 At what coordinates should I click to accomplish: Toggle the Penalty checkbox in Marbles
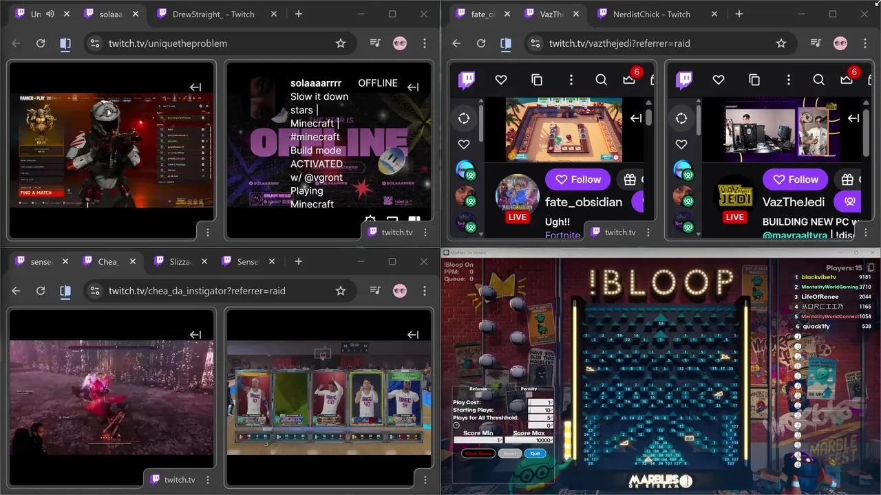529,395
